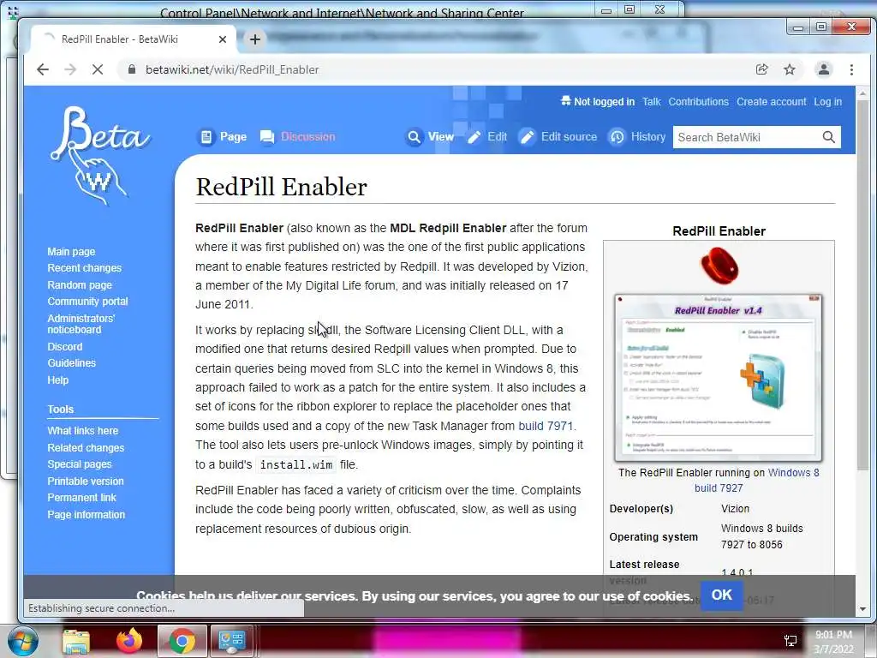Viewport: 877px width, 658px height.
Task: Click the taskbar clock
Action: (833, 642)
